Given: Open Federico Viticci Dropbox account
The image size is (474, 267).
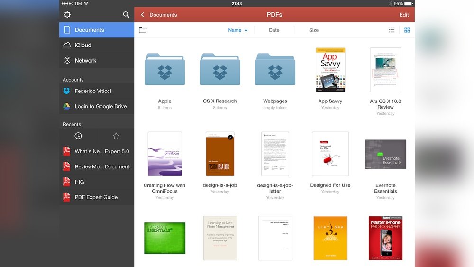Looking at the screenshot, I should [97, 91].
